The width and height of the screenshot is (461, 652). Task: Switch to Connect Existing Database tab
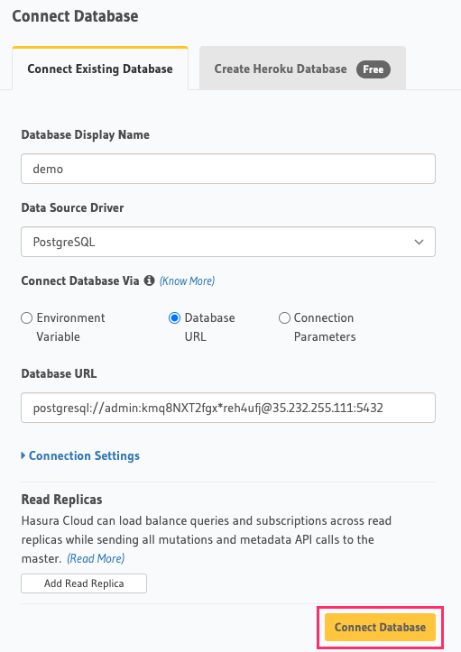[100, 69]
